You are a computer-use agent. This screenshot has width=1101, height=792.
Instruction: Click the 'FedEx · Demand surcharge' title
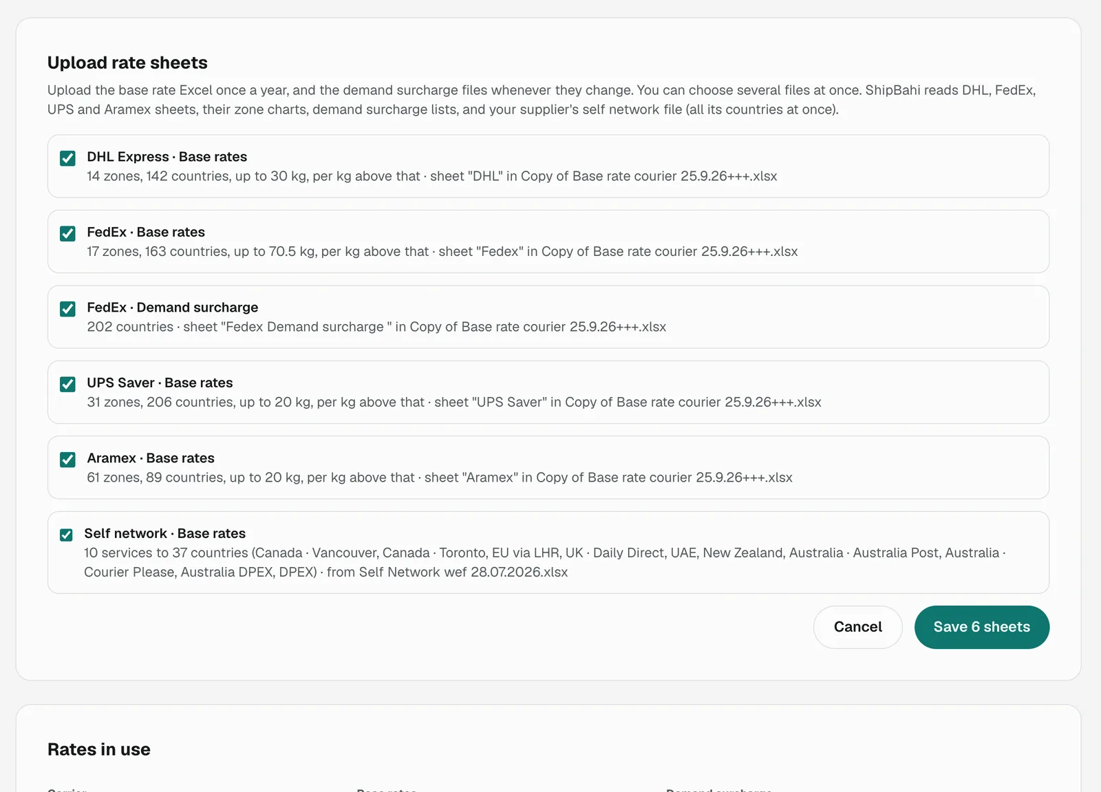(x=173, y=308)
